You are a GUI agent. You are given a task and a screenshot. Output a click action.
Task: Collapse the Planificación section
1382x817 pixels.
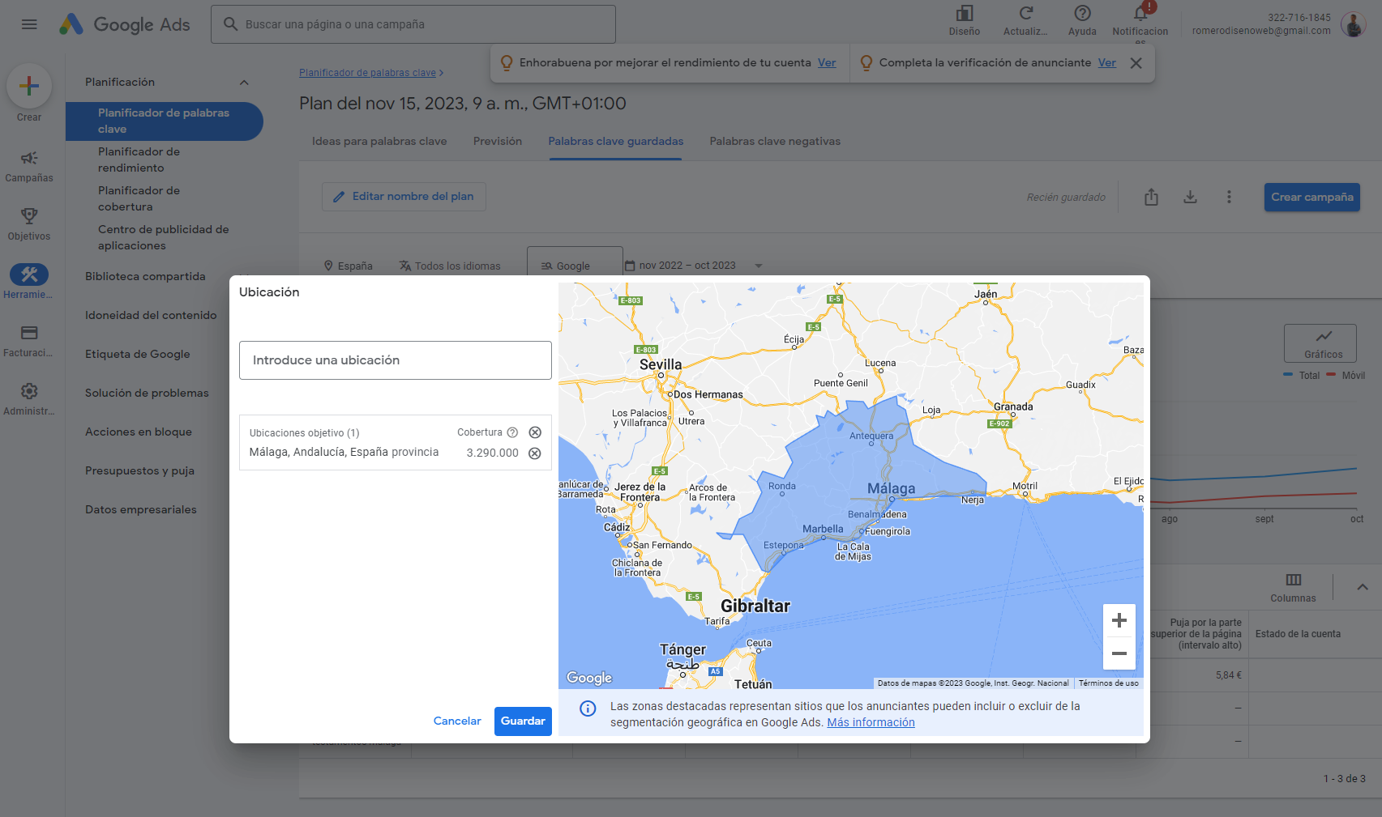coord(244,83)
